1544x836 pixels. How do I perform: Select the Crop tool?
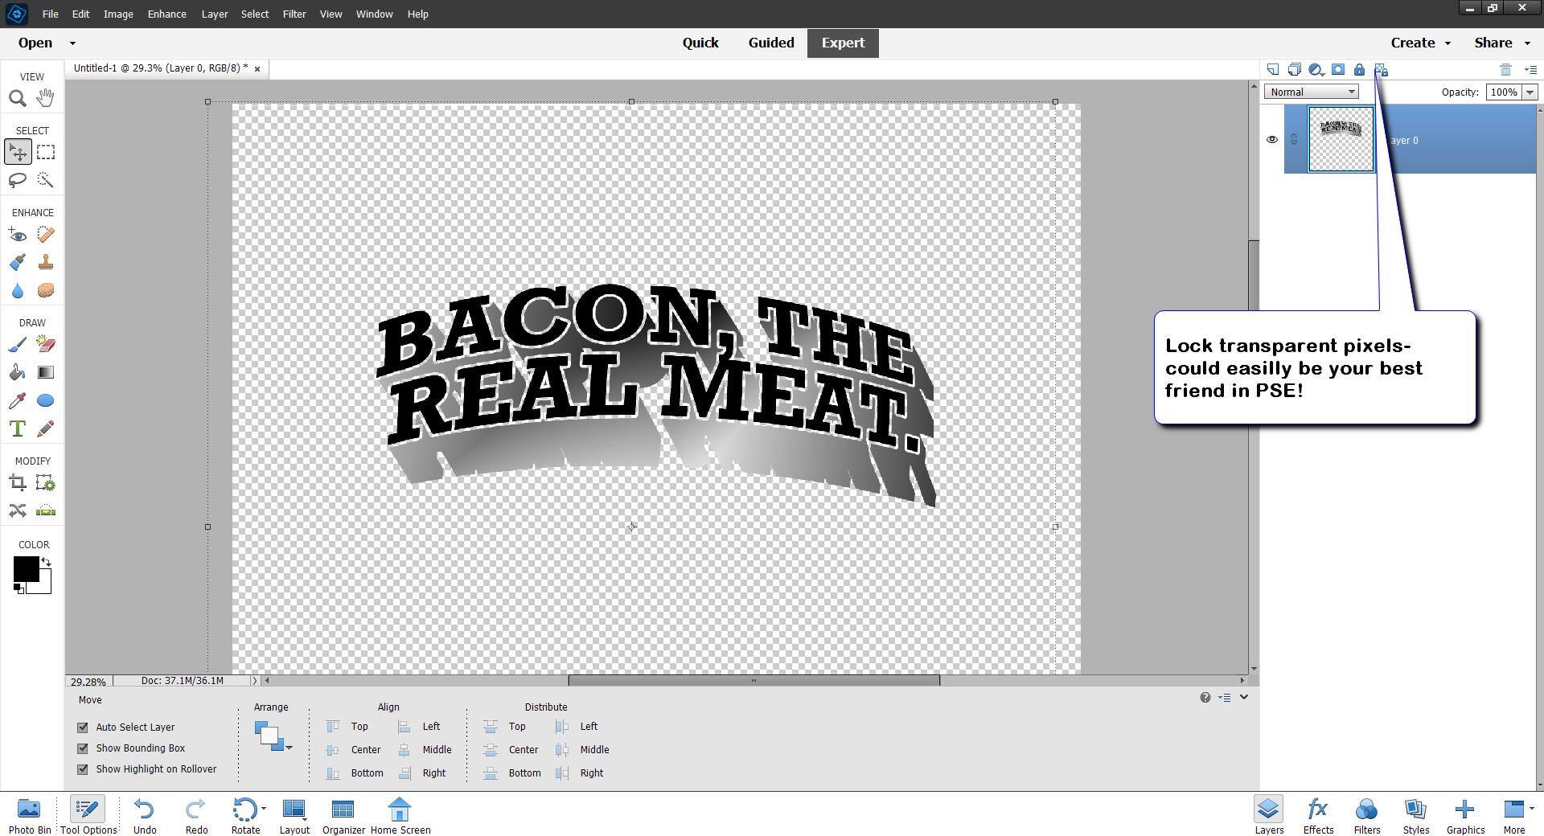(17, 483)
